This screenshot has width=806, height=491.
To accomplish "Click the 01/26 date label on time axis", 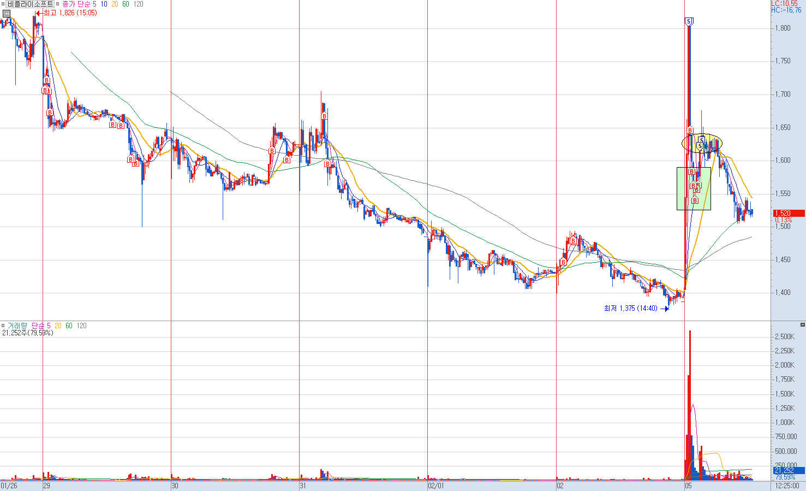I will coord(9,486).
